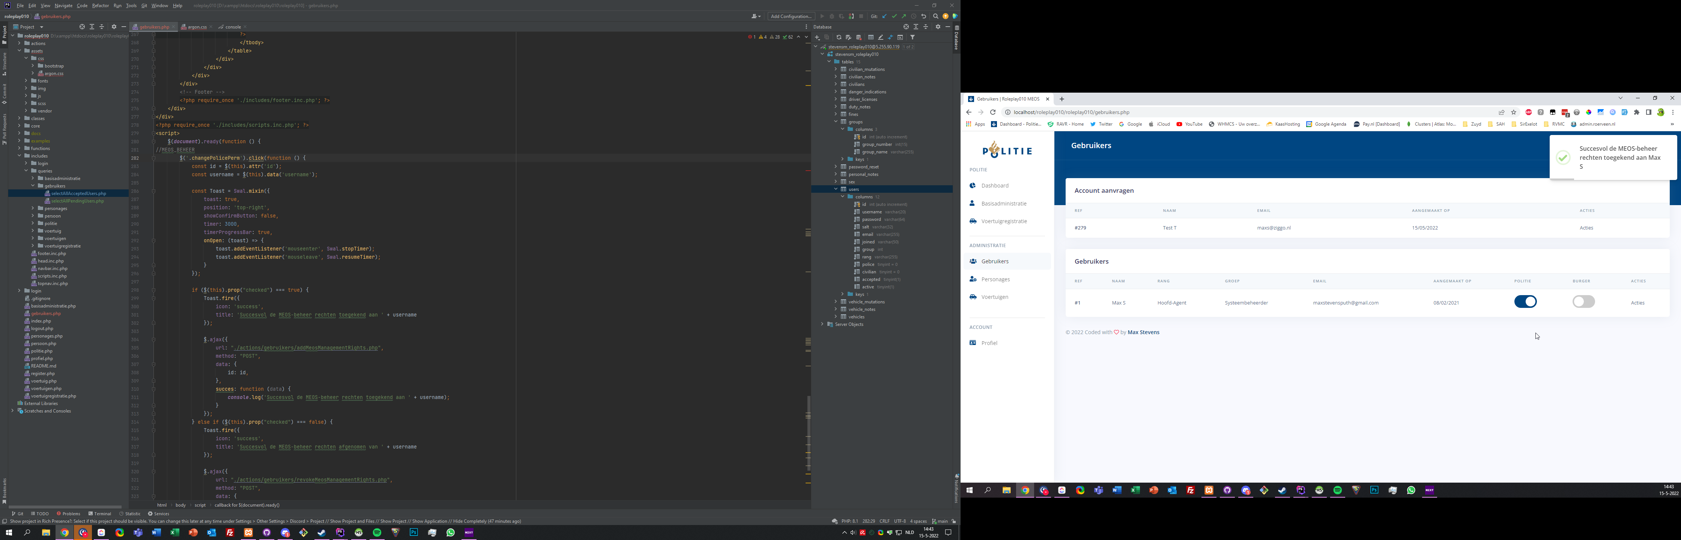Open the query console (QL) in Database panel
1681x540 pixels.
[x=900, y=38]
